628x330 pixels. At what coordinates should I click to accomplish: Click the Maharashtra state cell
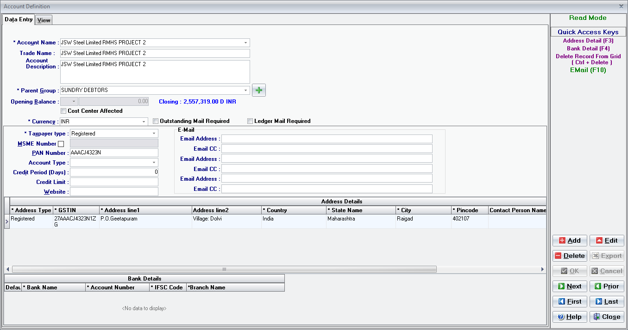(x=361, y=221)
